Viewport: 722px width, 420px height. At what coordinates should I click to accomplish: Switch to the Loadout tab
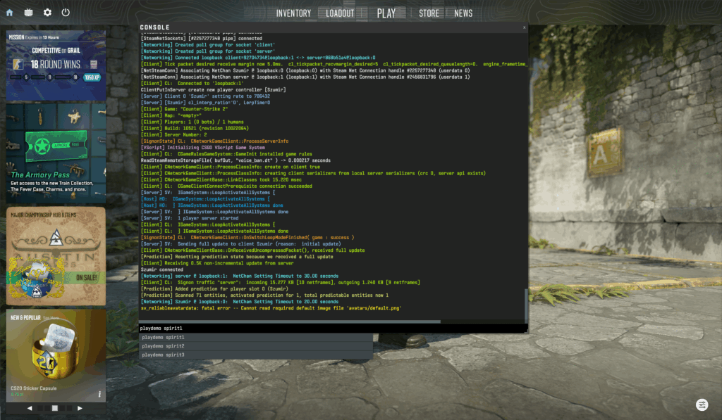click(340, 13)
